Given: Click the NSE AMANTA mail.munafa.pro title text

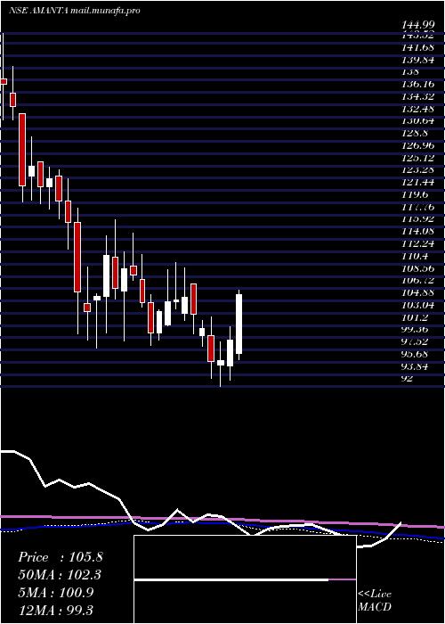Looking at the screenshot, I should point(74,11).
